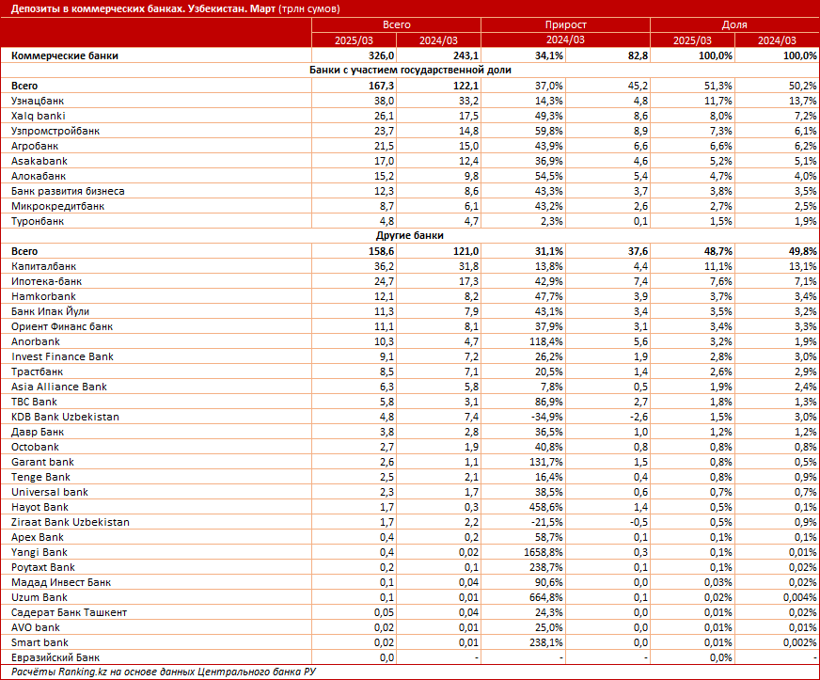Viewport: 820px width, 680px height.
Task: Select the 'Hayot Bank' row label
Action: pos(39,507)
